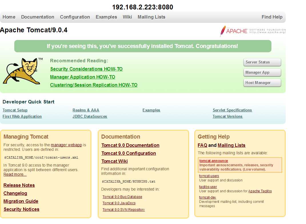Viewport: 306px width, 224px height.
Task: Open the Tomcat Versions link
Action: click(227, 116)
